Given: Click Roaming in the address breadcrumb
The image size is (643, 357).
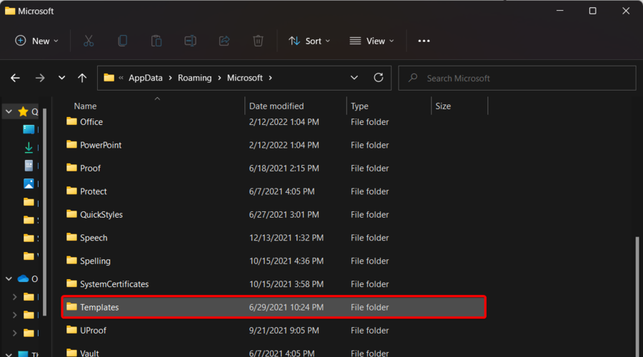Looking at the screenshot, I should 195,78.
